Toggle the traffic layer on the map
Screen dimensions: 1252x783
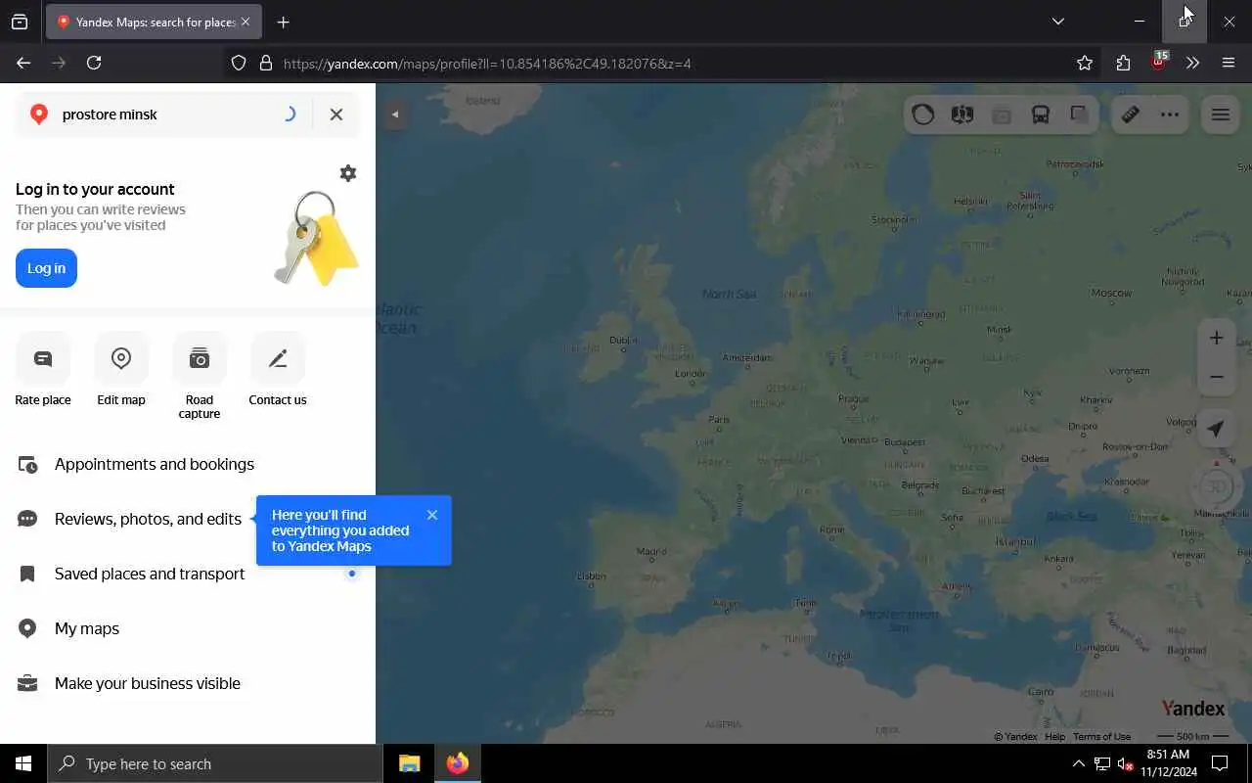[923, 115]
